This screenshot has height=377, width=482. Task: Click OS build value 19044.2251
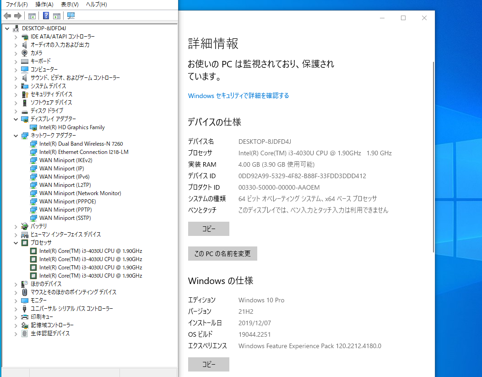click(255, 334)
